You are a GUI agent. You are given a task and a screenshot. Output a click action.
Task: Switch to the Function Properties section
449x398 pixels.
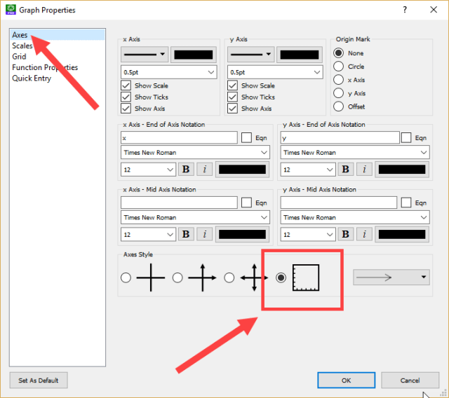[x=45, y=67]
